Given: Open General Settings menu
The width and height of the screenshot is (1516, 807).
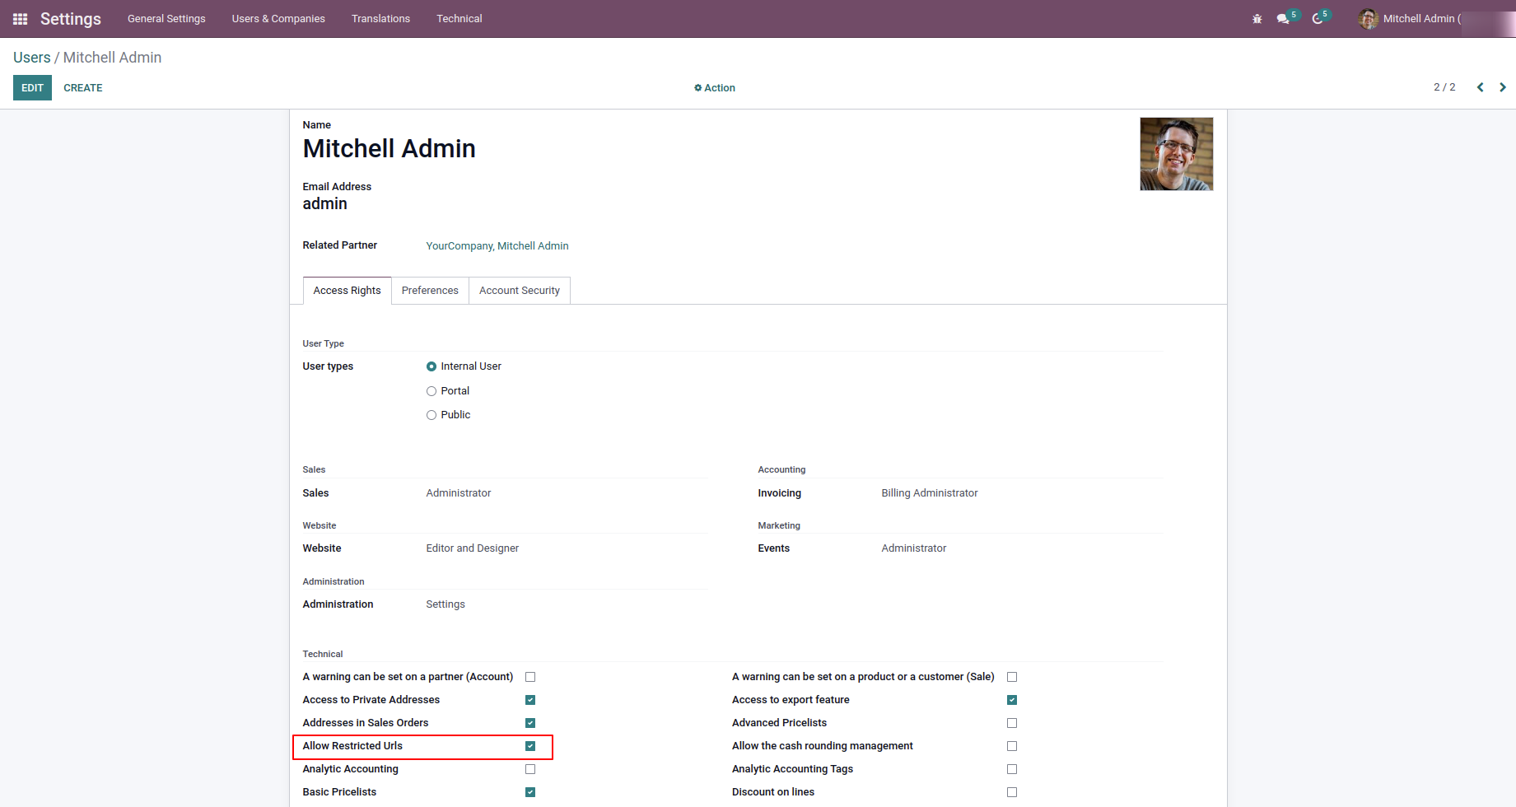Looking at the screenshot, I should click(166, 18).
